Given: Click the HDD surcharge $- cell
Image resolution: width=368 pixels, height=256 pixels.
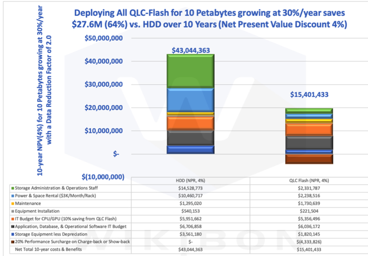Looking at the screenshot, I should pyautogui.click(x=190, y=242).
